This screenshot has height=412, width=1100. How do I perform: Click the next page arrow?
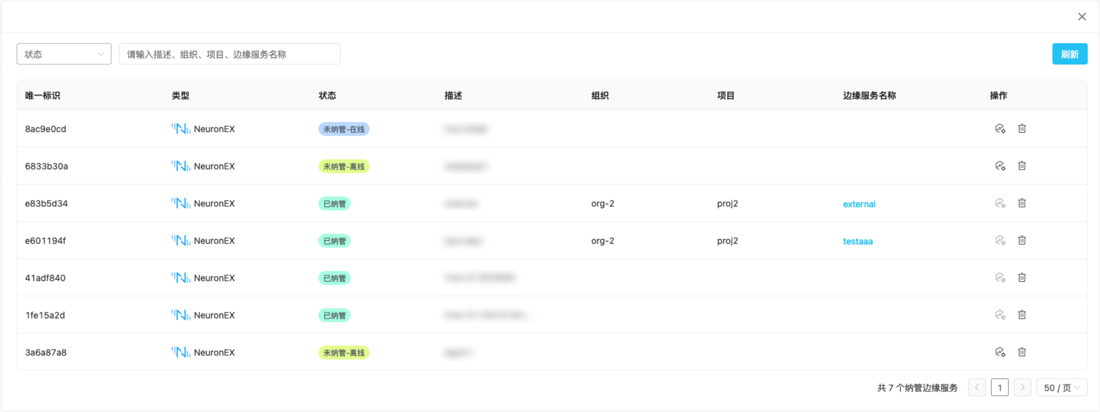(1023, 387)
